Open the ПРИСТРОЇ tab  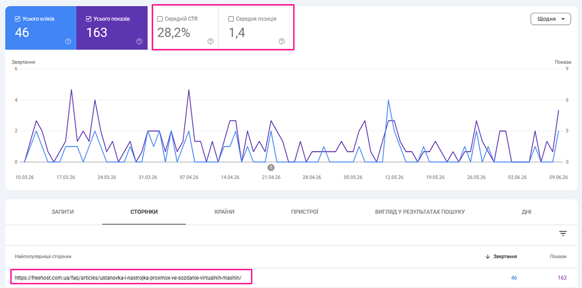click(305, 212)
